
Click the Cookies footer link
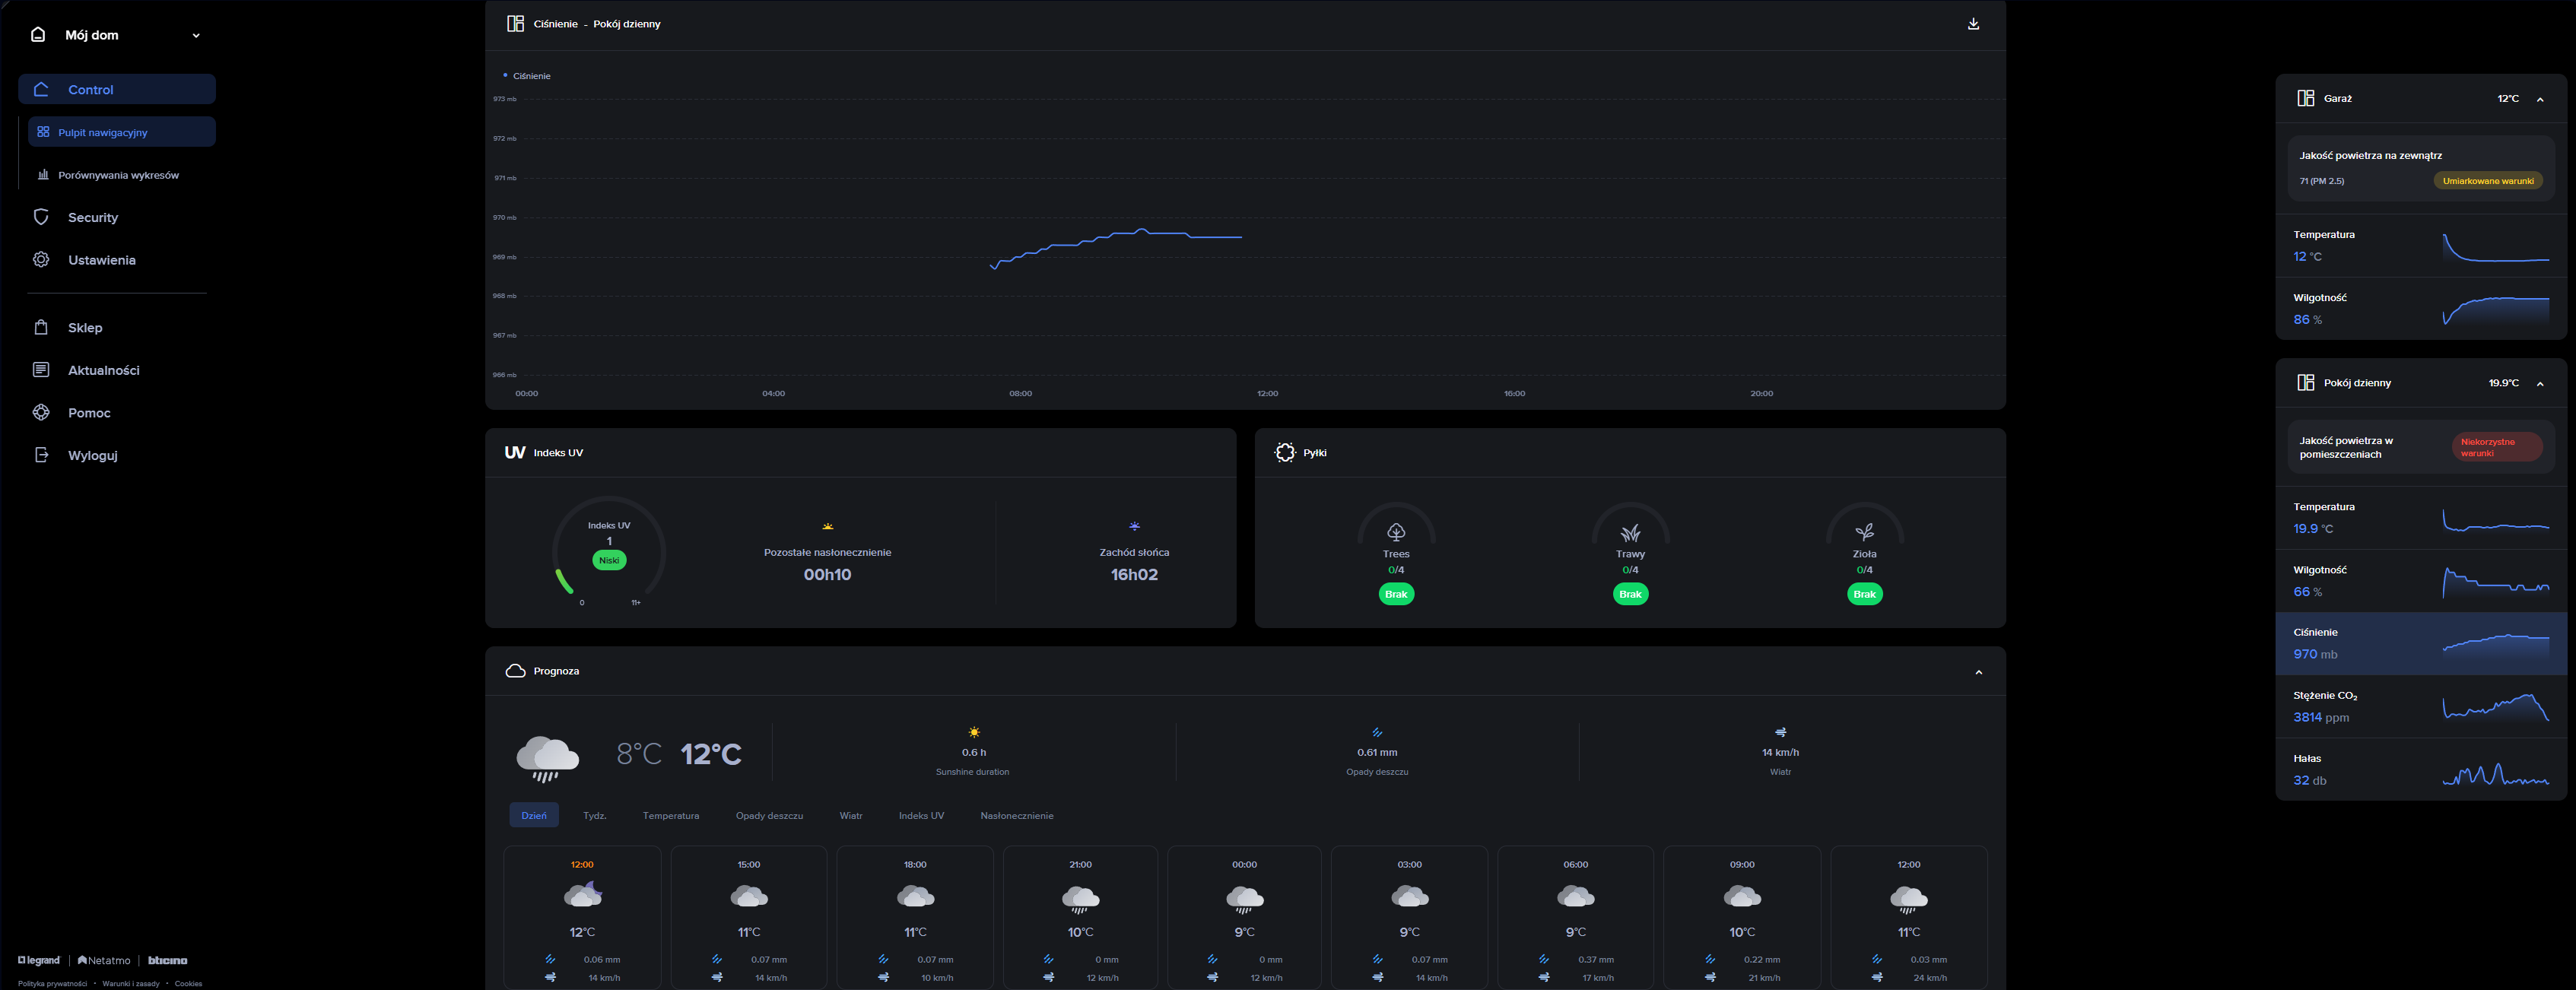[188, 984]
